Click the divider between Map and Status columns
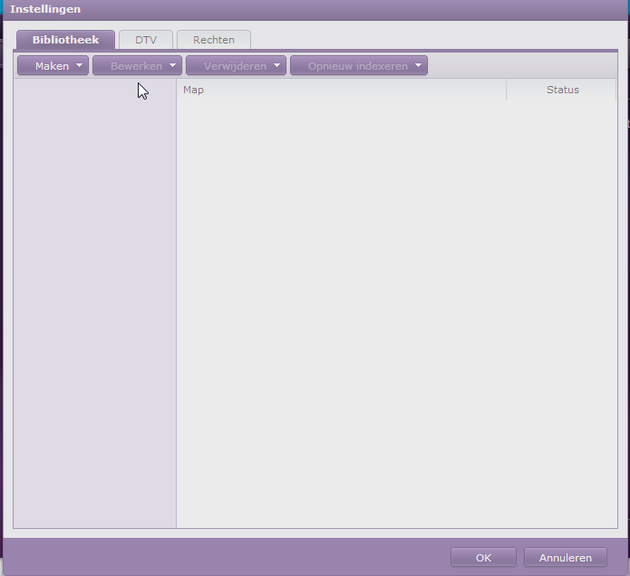 click(x=507, y=90)
